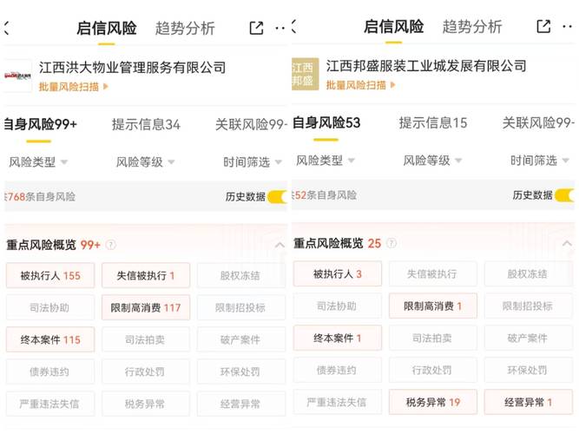The width and height of the screenshot is (579, 434).
Task: Tap share icon in 江西洪大物业 panel header
Action: click(x=256, y=28)
